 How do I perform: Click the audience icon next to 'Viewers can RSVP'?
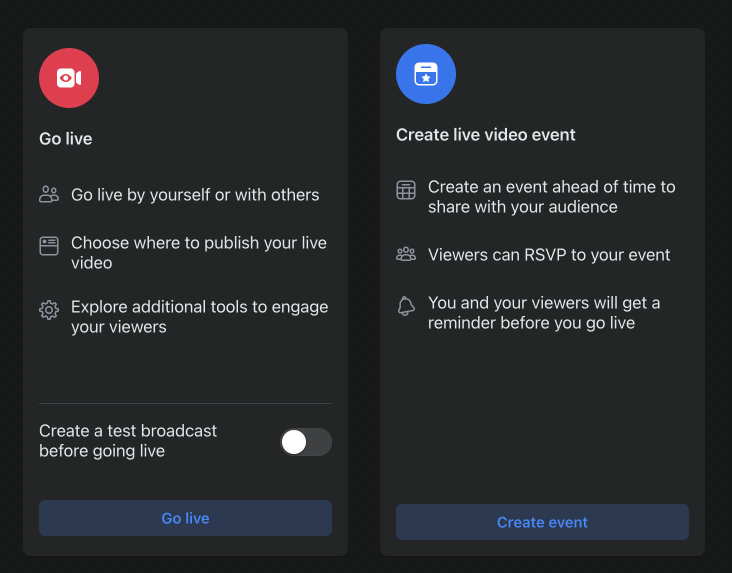[406, 254]
